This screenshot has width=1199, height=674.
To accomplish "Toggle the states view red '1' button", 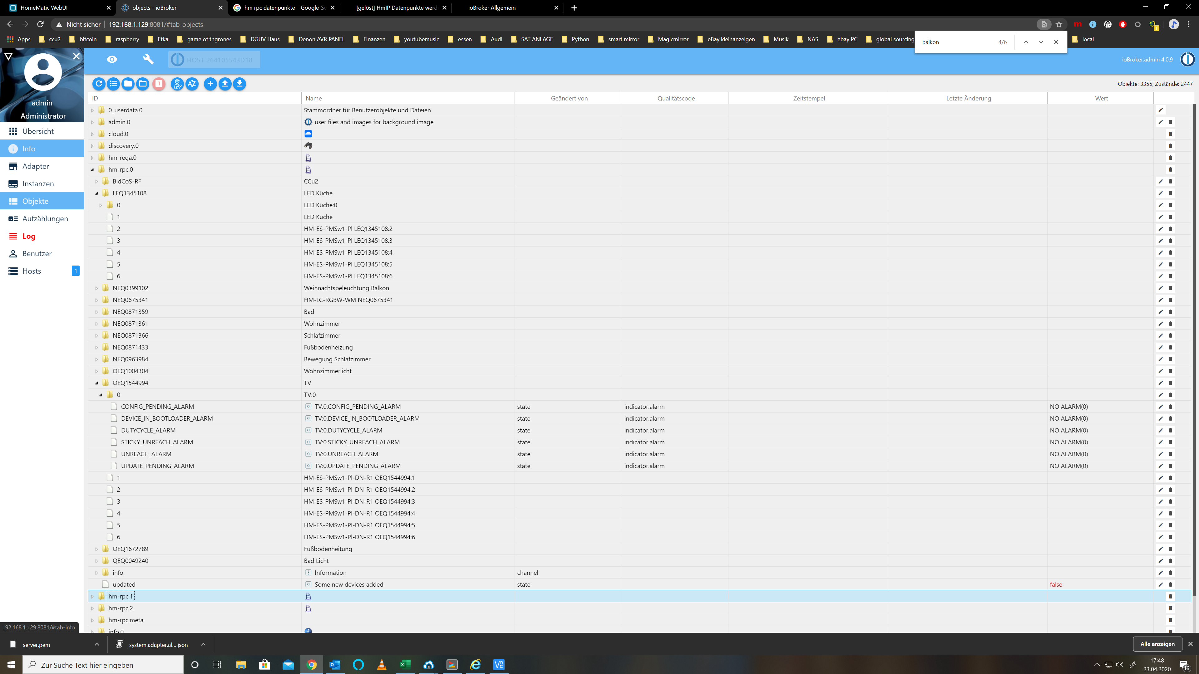I will point(159,84).
